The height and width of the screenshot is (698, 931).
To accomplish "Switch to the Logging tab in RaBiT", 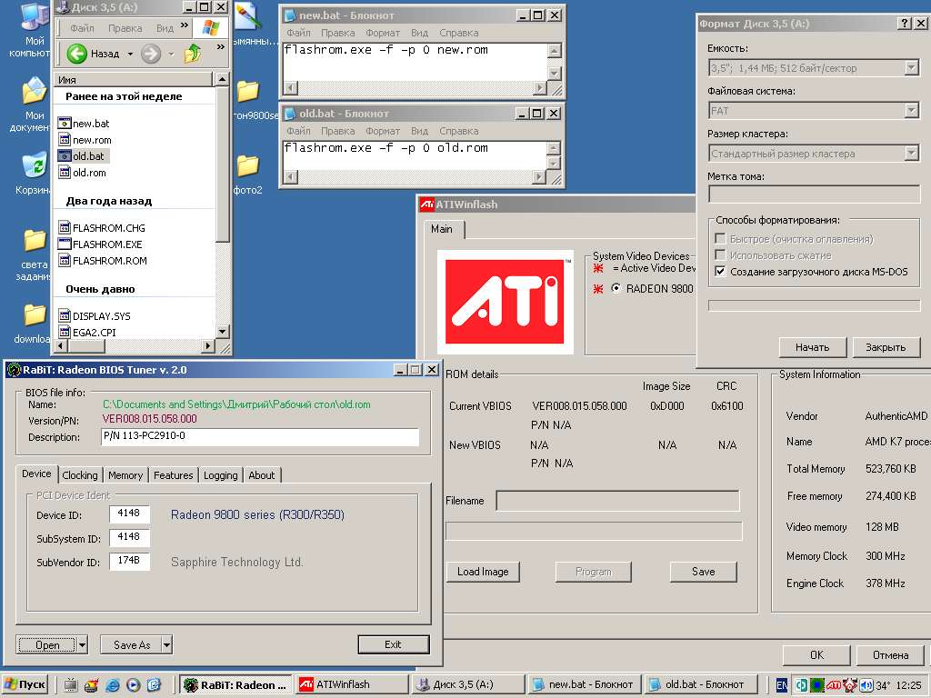I will point(220,475).
